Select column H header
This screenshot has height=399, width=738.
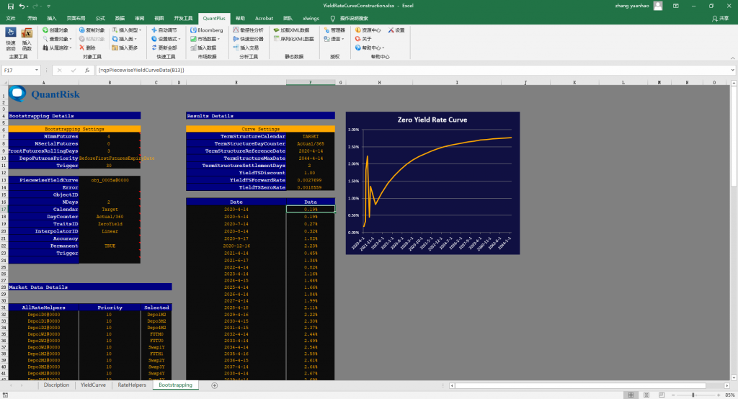(379, 82)
